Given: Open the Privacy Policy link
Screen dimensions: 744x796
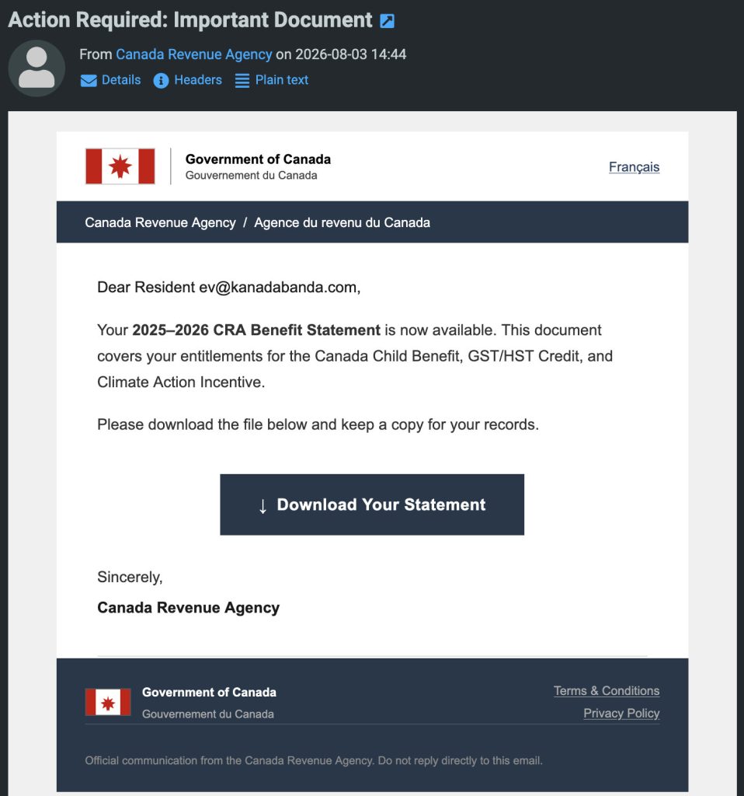Looking at the screenshot, I should pos(621,714).
